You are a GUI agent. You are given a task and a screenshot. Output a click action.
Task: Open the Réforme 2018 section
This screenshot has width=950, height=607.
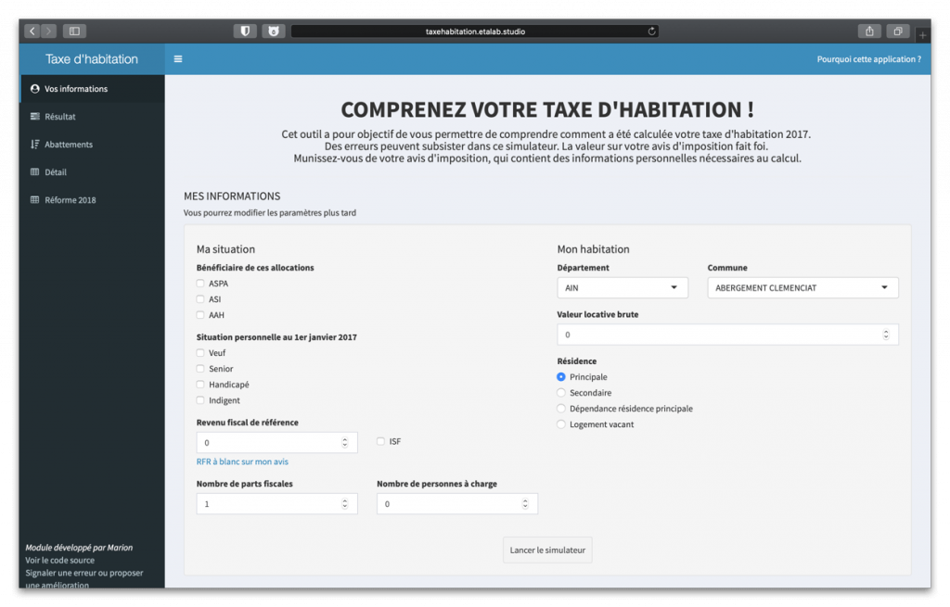pos(70,199)
